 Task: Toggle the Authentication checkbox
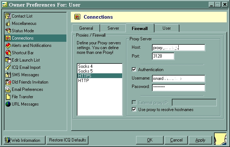(134, 69)
